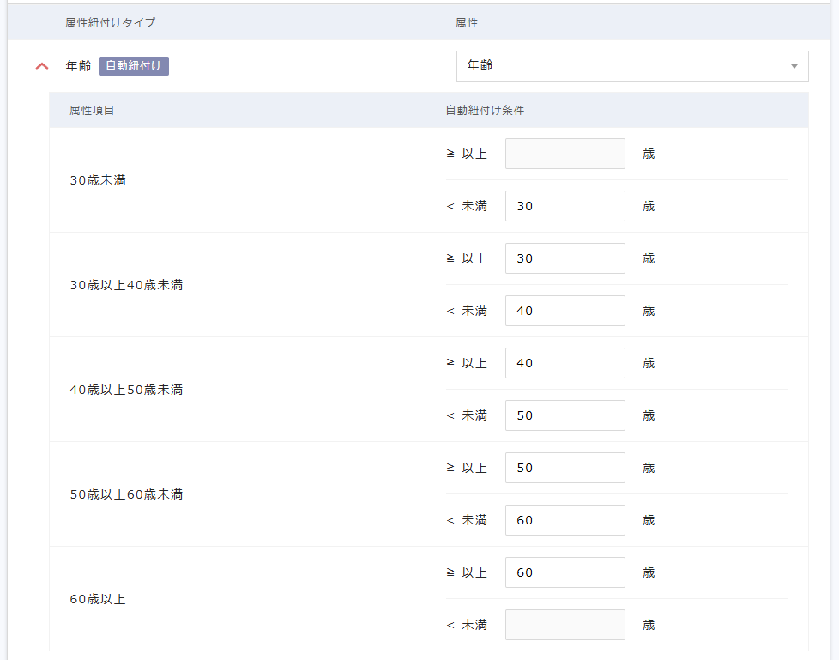
Task: Select 未満 field in 50歳以上60歳未満 row
Action: click(x=564, y=520)
